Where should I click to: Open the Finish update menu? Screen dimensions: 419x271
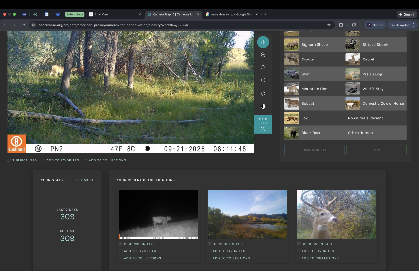click(x=402, y=25)
